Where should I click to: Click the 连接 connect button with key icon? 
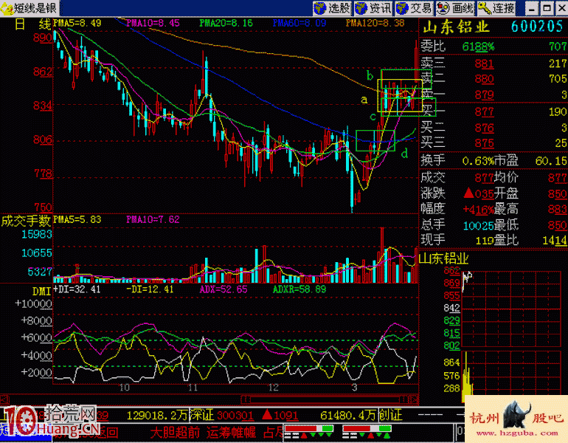pyautogui.click(x=496, y=8)
